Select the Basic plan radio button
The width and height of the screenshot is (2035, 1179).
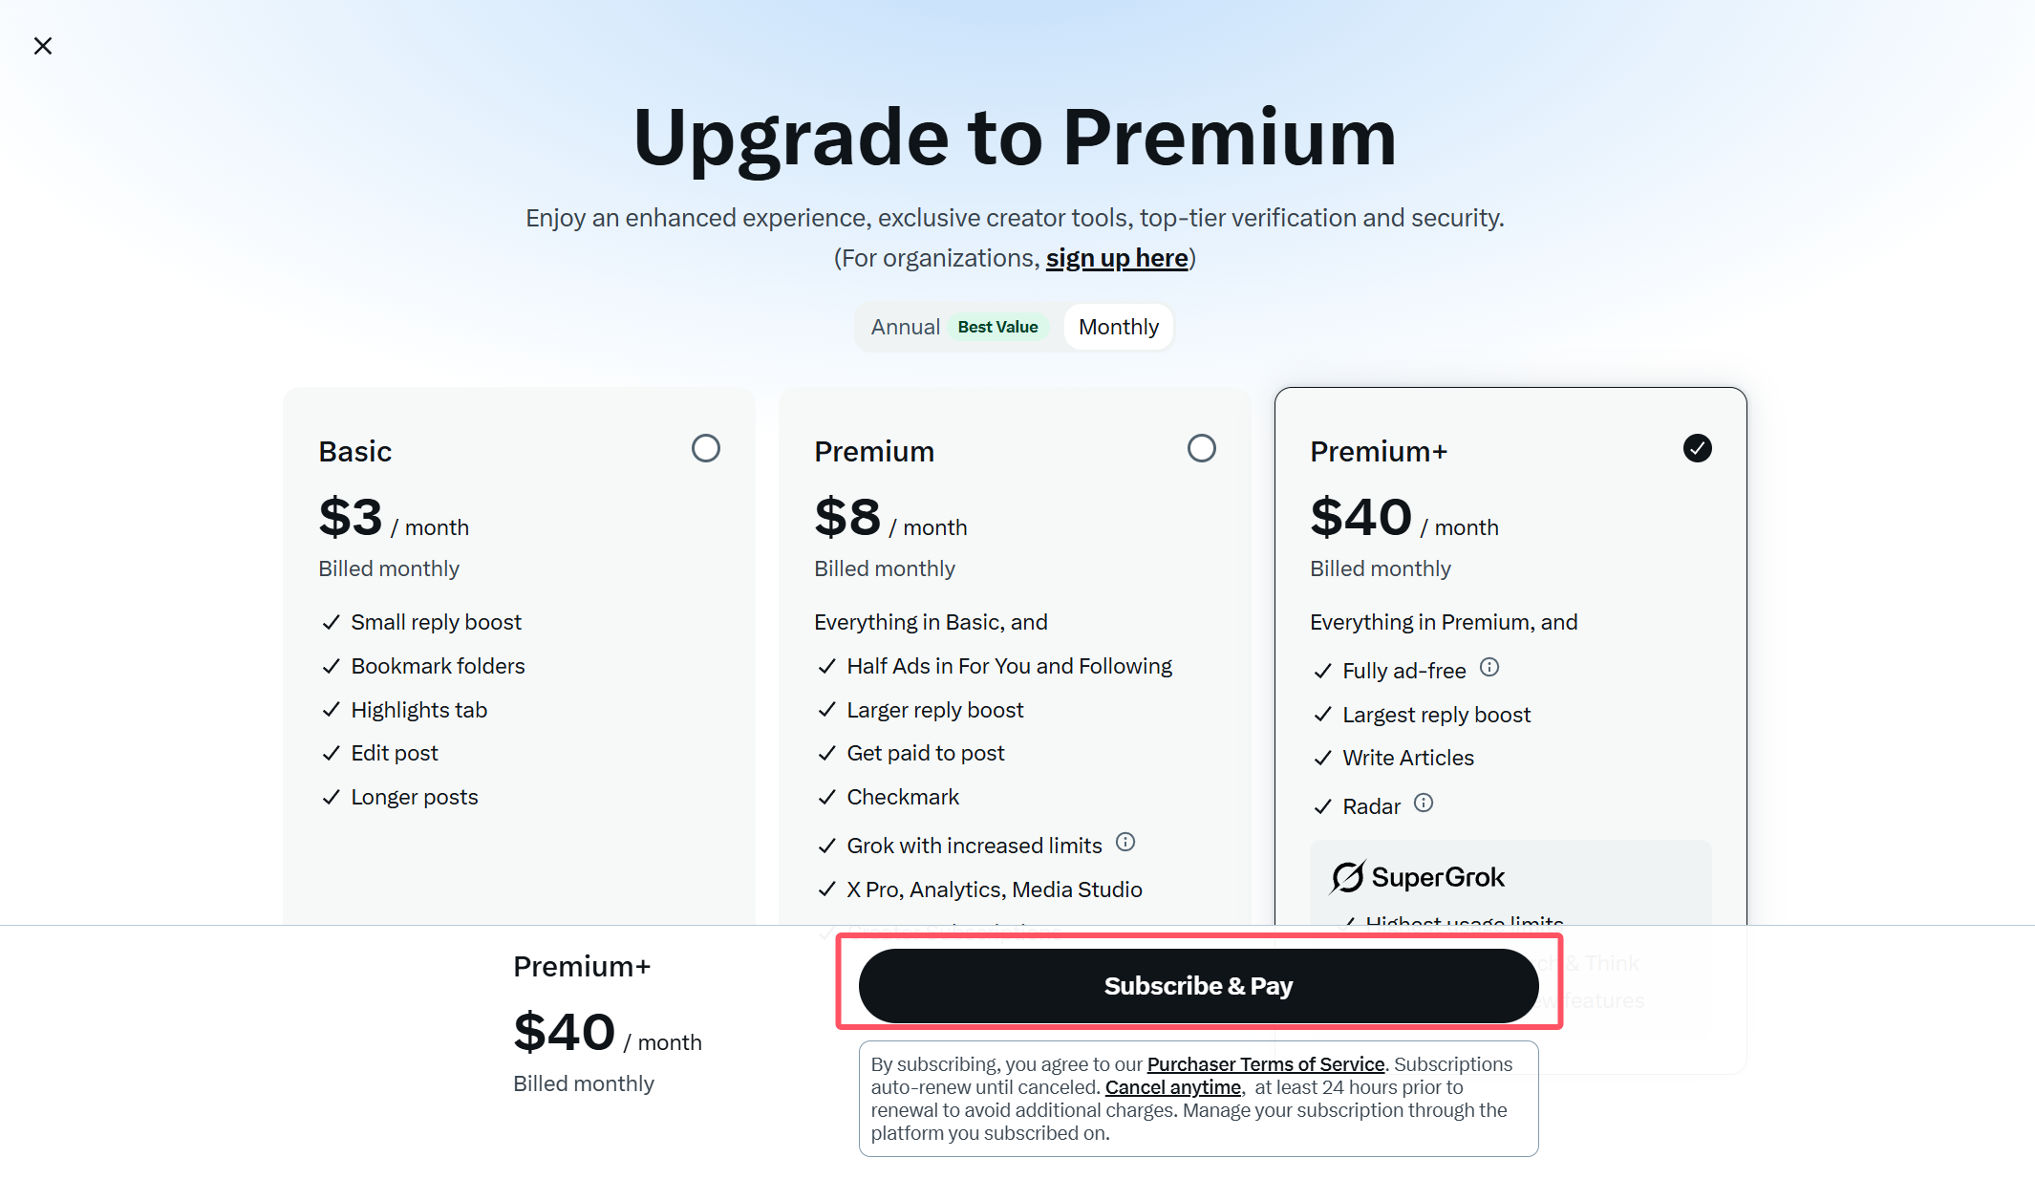706,448
